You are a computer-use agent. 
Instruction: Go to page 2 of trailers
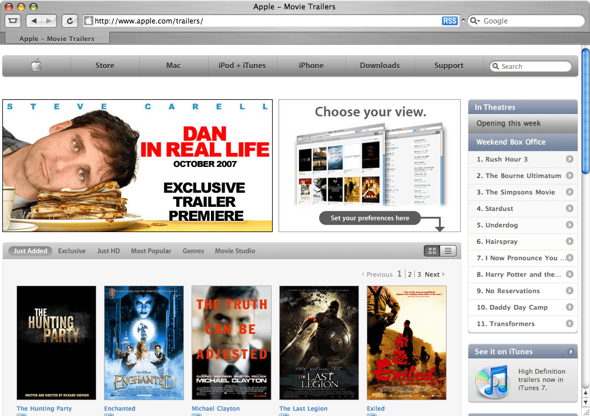pos(410,274)
